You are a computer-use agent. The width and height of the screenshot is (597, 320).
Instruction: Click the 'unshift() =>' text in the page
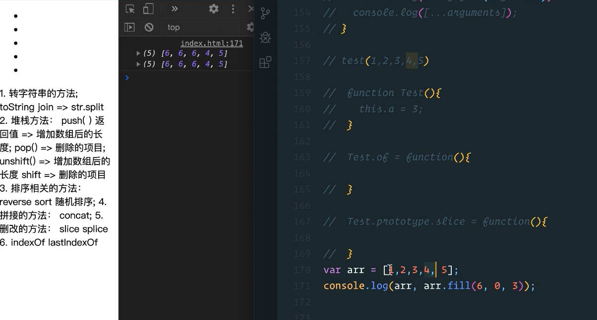(26, 161)
